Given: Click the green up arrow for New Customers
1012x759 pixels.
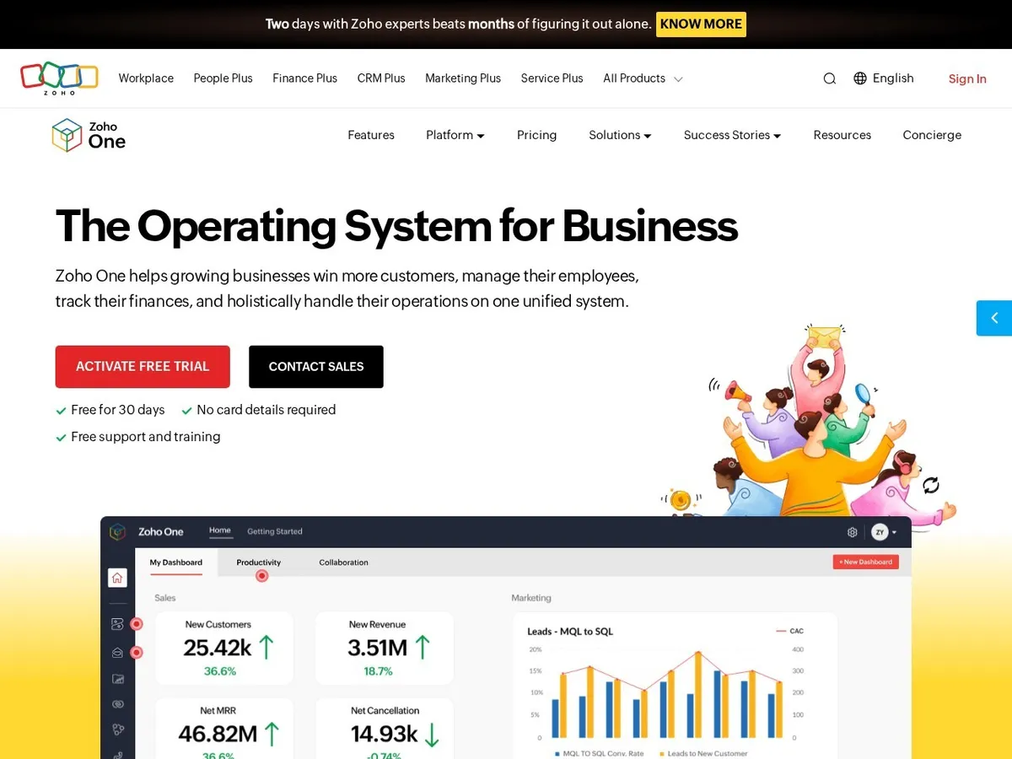Looking at the screenshot, I should click(x=266, y=647).
